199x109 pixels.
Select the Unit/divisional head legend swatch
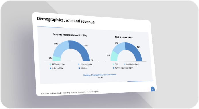[x=125, y=64]
